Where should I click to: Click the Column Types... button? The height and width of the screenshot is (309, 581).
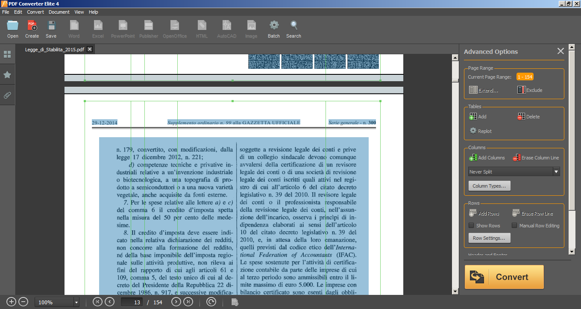[x=489, y=186]
